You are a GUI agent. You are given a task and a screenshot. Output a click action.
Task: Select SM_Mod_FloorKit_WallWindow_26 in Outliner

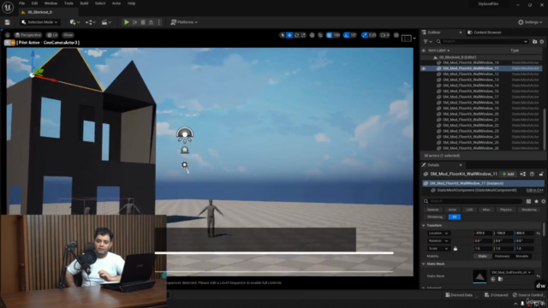[471, 148]
